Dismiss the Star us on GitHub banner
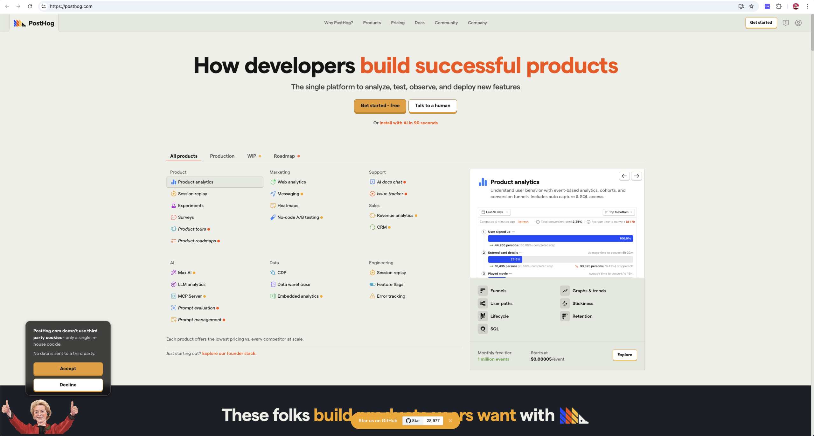The height and width of the screenshot is (436, 814). click(x=450, y=421)
